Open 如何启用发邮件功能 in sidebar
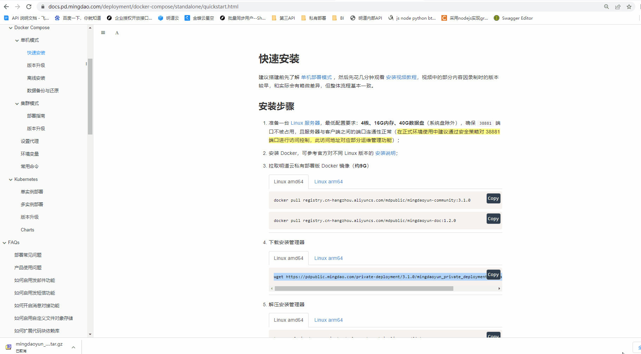 [35, 280]
